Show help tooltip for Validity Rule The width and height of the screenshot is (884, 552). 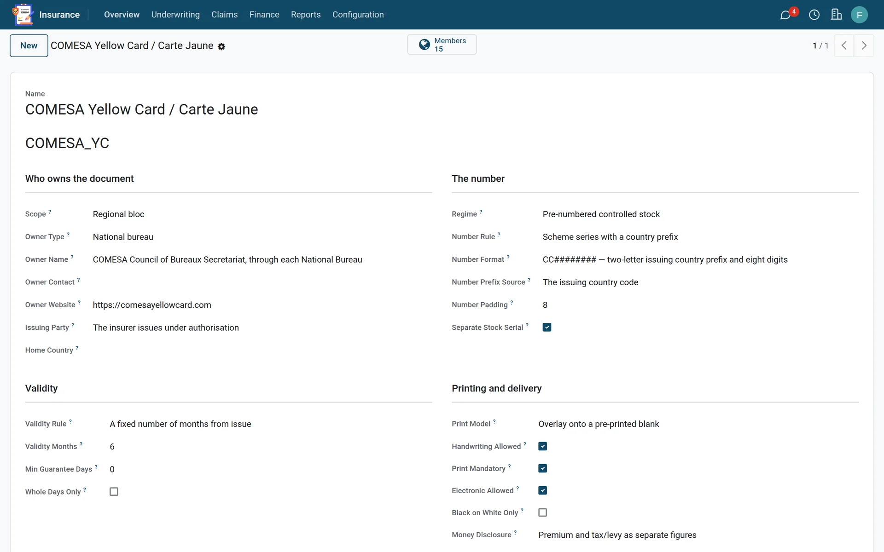(70, 421)
